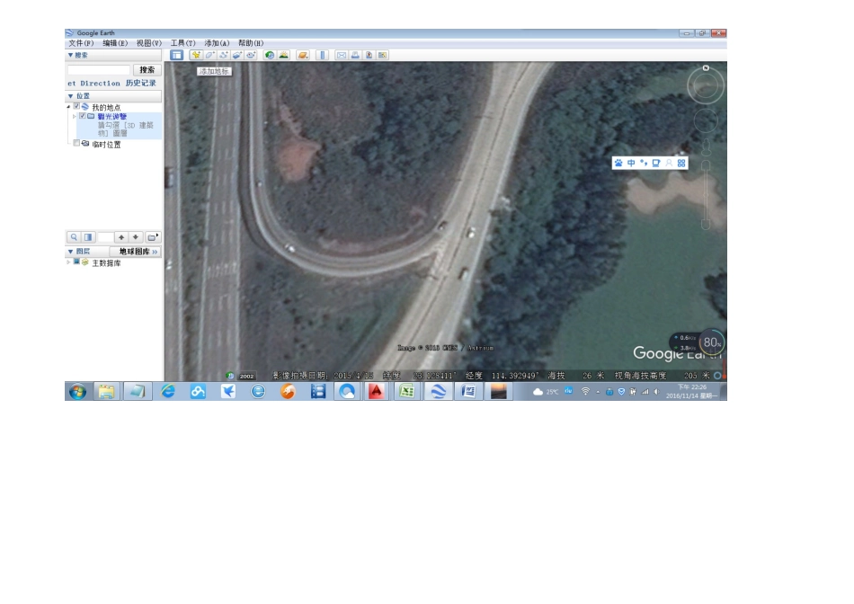854x604 pixels.
Task: Collapse the 我的地点 tree node
Action: pos(68,107)
